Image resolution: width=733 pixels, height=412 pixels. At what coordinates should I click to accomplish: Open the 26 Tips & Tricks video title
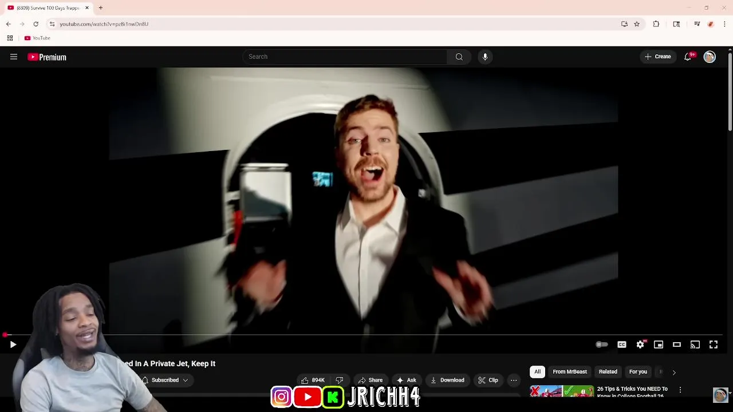[x=632, y=392]
